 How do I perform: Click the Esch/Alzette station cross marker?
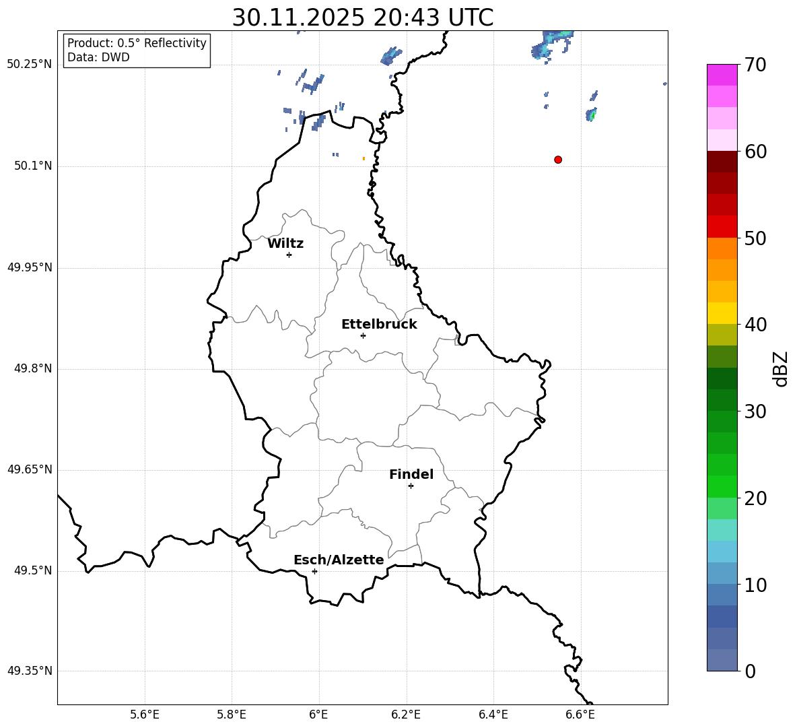pyautogui.click(x=314, y=571)
